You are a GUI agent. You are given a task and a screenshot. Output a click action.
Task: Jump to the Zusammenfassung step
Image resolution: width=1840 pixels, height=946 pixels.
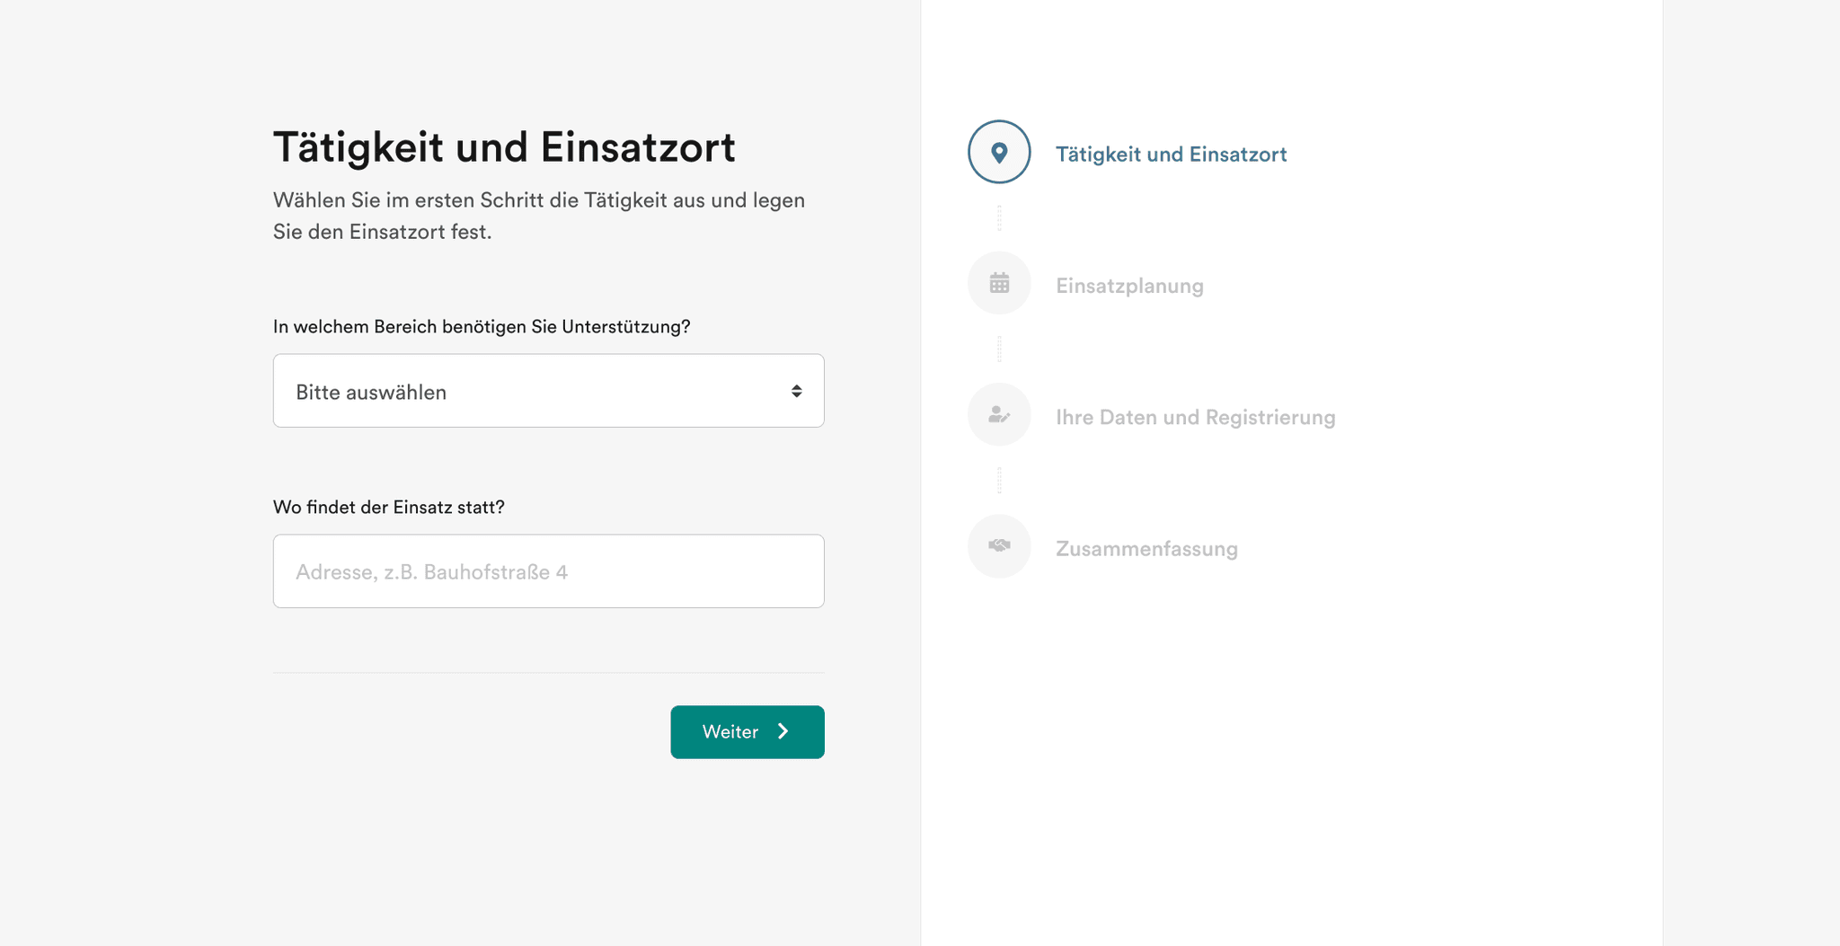pos(1146,548)
